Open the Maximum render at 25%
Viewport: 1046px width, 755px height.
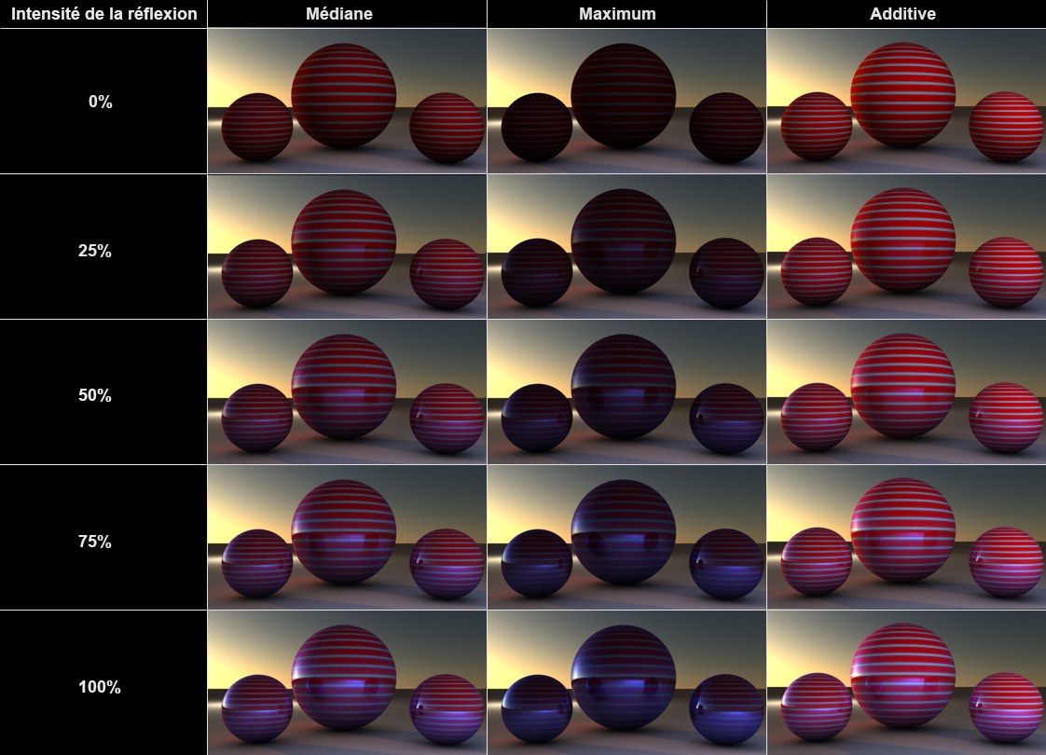[626, 247]
